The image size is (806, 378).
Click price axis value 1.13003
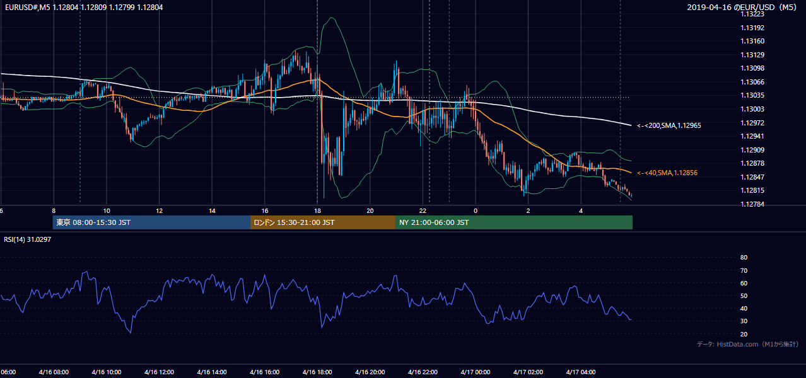pyautogui.click(x=752, y=109)
